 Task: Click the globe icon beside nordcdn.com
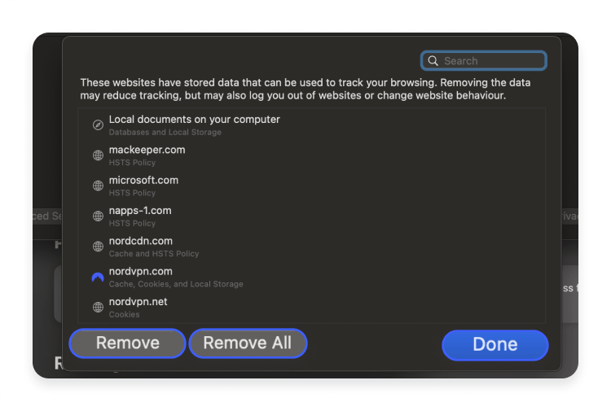click(x=98, y=247)
